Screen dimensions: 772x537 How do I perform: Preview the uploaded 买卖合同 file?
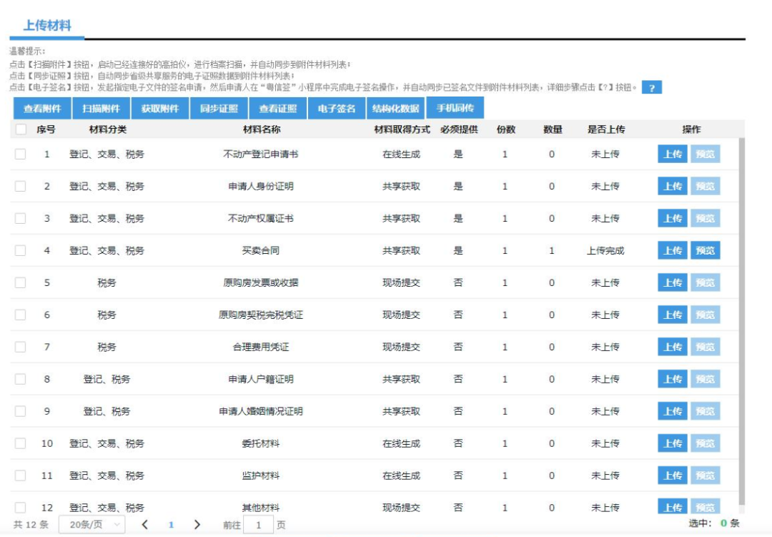coord(705,250)
